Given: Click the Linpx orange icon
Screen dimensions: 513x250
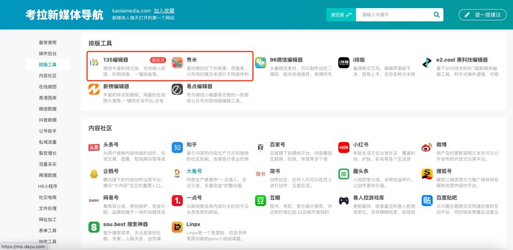Looking at the screenshot, I should (x=177, y=227).
